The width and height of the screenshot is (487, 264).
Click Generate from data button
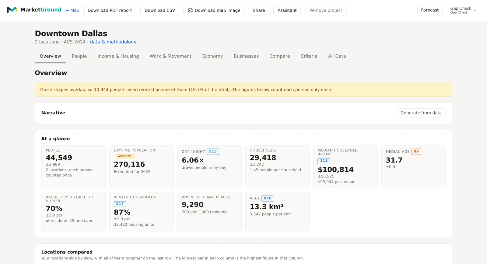tap(421, 113)
